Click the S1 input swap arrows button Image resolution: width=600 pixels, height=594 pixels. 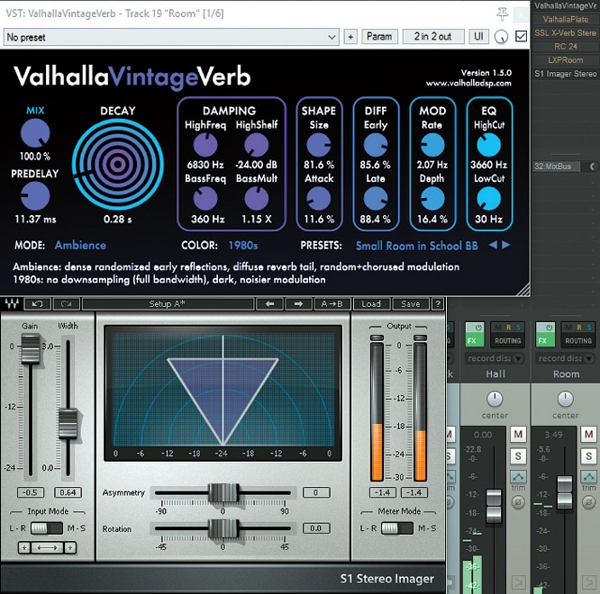(x=47, y=548)
